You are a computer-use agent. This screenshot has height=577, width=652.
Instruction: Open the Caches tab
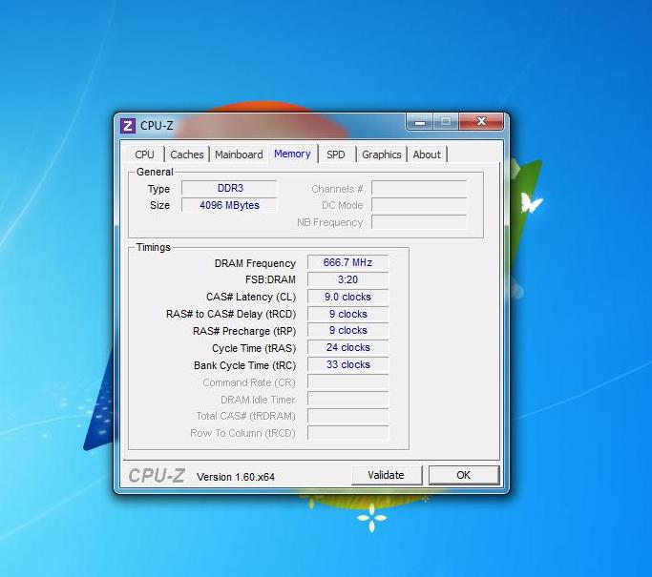(x=187, y=155)
